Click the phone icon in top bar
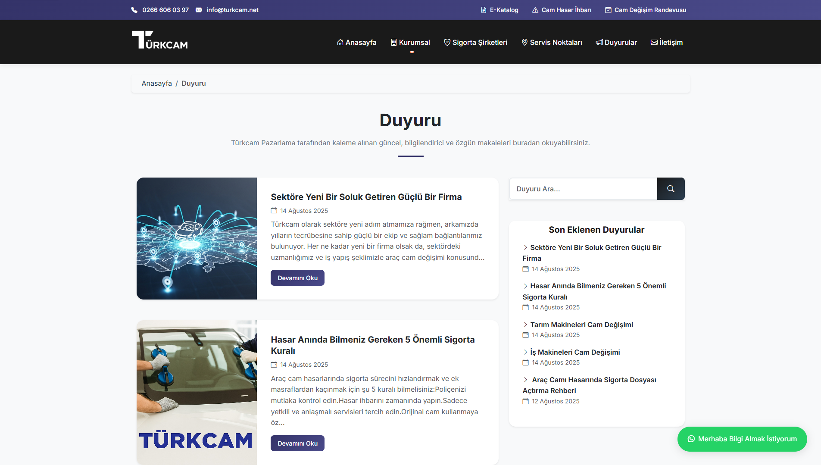 pyautogui.click(x=134, y=10)
